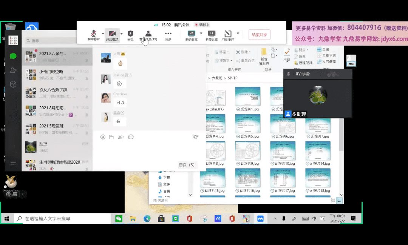Select the 小奇门时空断 chat conversation
Image resolution: width=408 pixels, height=245 pixels.
[x=57, y=75]
